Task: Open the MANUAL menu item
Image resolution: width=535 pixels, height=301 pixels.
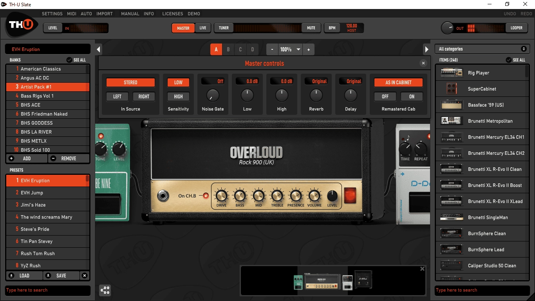Action: click(130, 14)
